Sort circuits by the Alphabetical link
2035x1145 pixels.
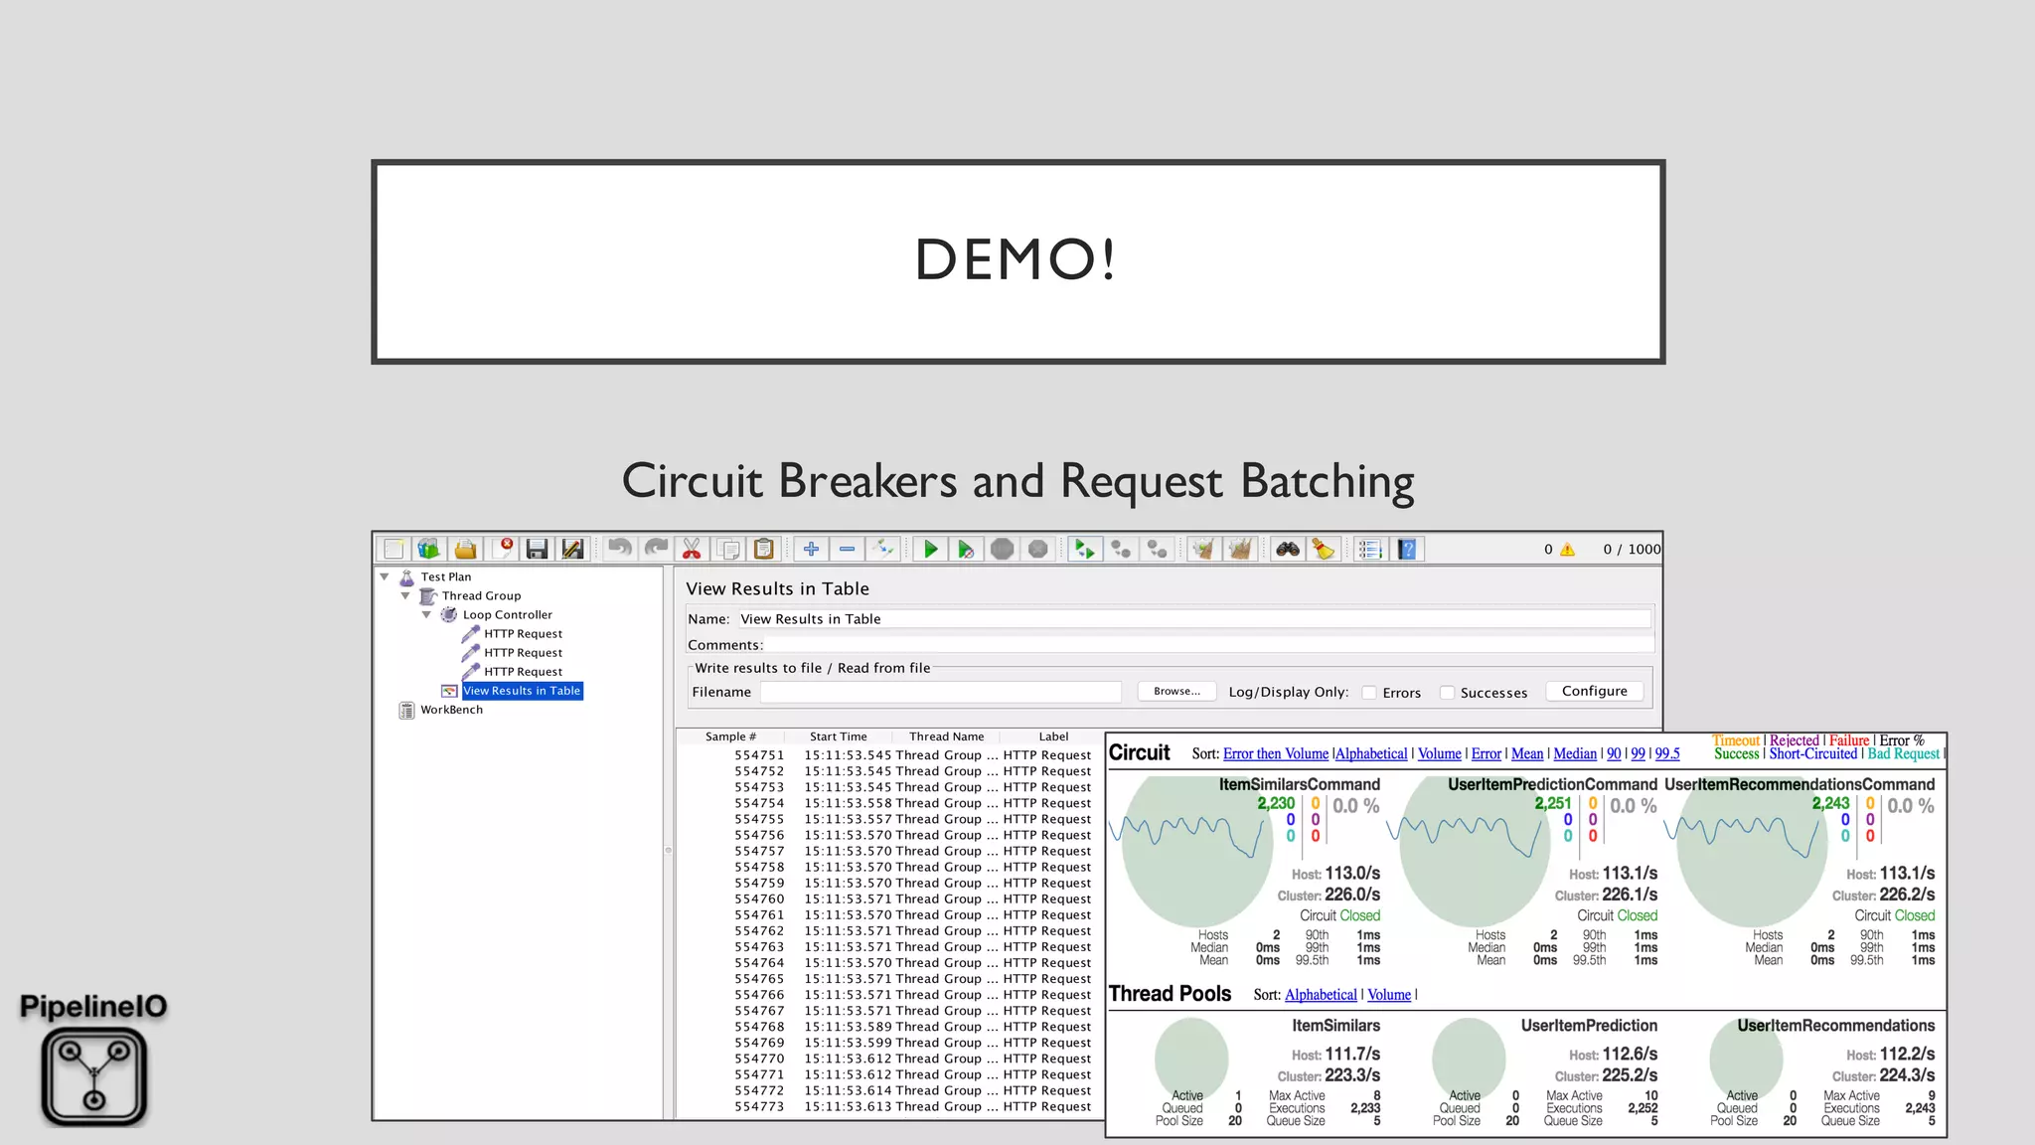(x=1371, y=753)
